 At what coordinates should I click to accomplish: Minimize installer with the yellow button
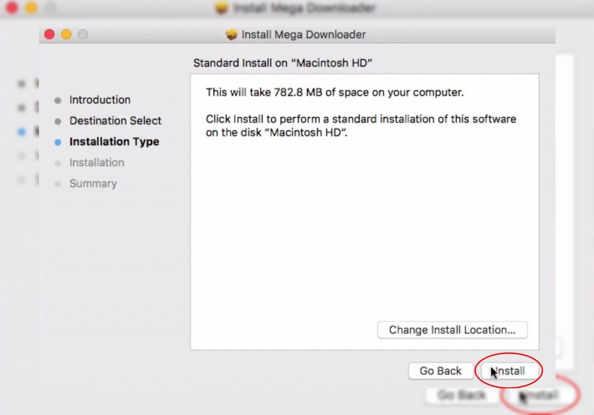[x=66, y=34]
